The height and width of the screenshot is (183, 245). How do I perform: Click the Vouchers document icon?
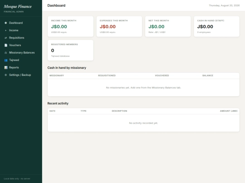(6, 45)
